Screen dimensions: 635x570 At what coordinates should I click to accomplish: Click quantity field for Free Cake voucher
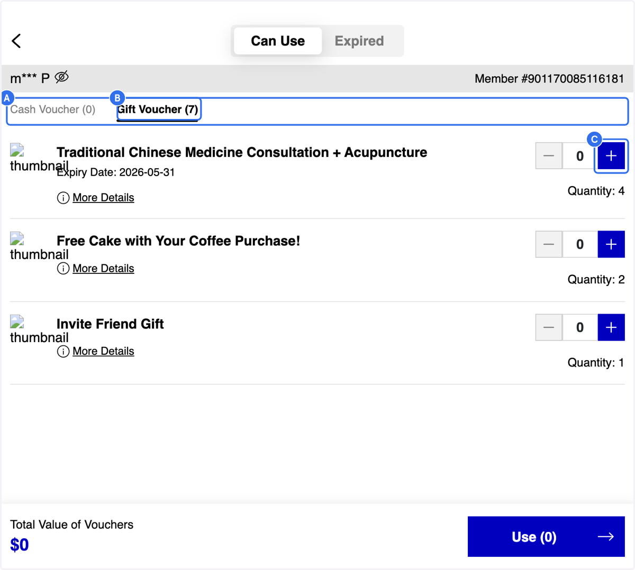click(x=580, y=244)
